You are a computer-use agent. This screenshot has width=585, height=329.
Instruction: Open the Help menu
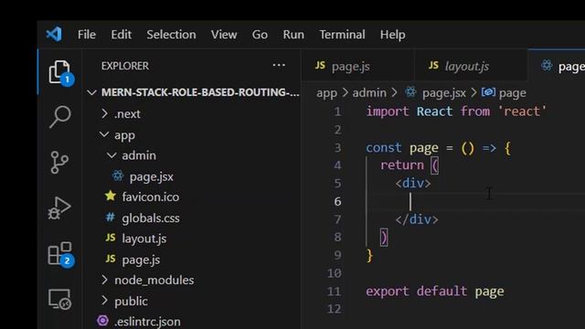[392, 35]
